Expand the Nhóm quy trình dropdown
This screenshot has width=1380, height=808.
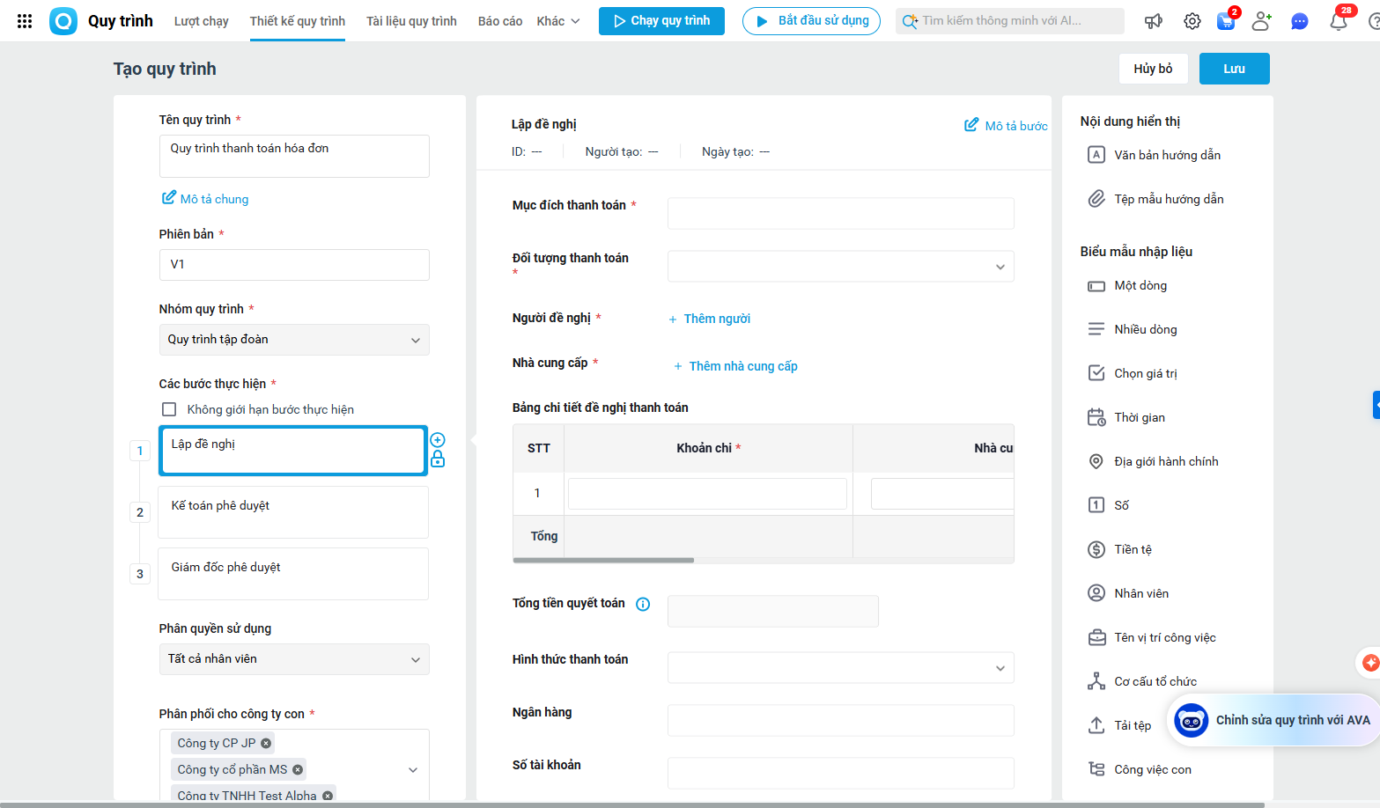point(294,340)
